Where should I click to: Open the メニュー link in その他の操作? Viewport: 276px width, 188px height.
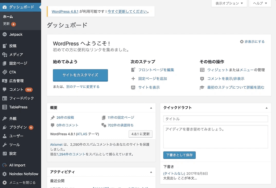[247, 70]
